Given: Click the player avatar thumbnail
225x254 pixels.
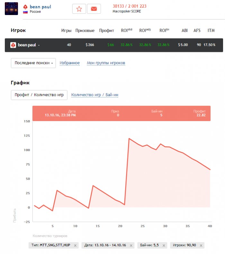Looking at the screenshot, I should click(11, 9).
